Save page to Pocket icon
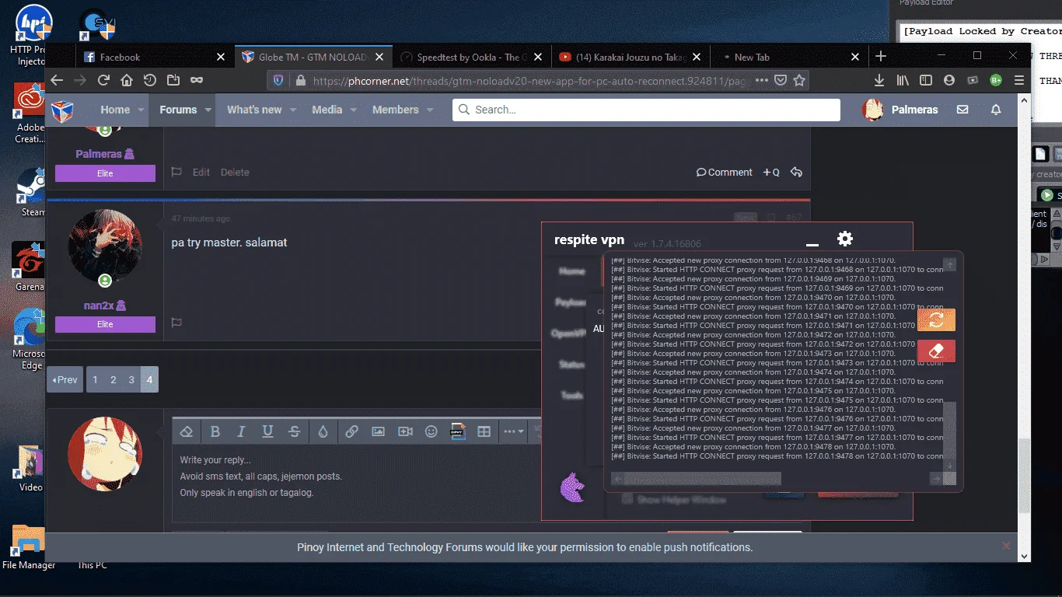1062x597 pixels. coord(781,80)
